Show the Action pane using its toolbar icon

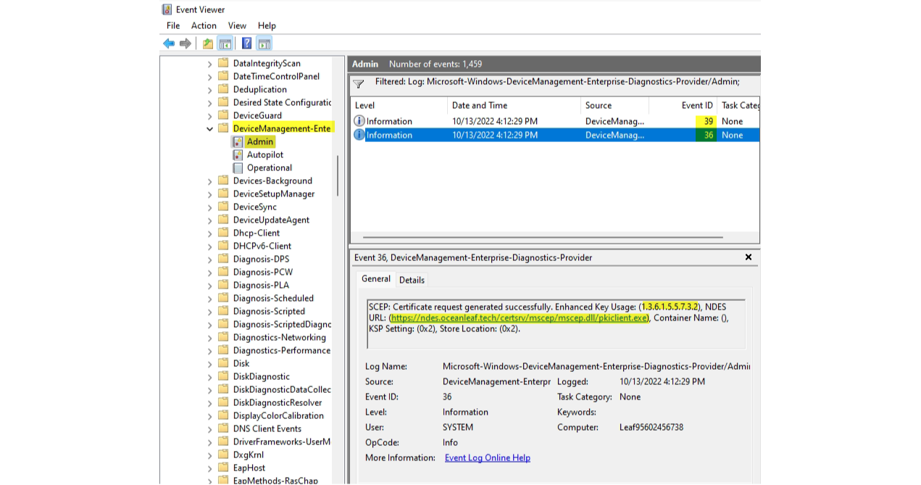(x=264, y=43)
